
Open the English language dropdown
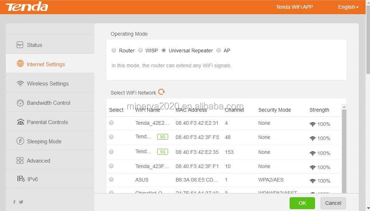coord(348,7)
